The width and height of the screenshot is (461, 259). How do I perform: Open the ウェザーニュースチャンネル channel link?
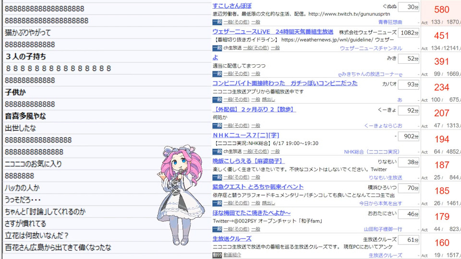(x=371, y=48)
